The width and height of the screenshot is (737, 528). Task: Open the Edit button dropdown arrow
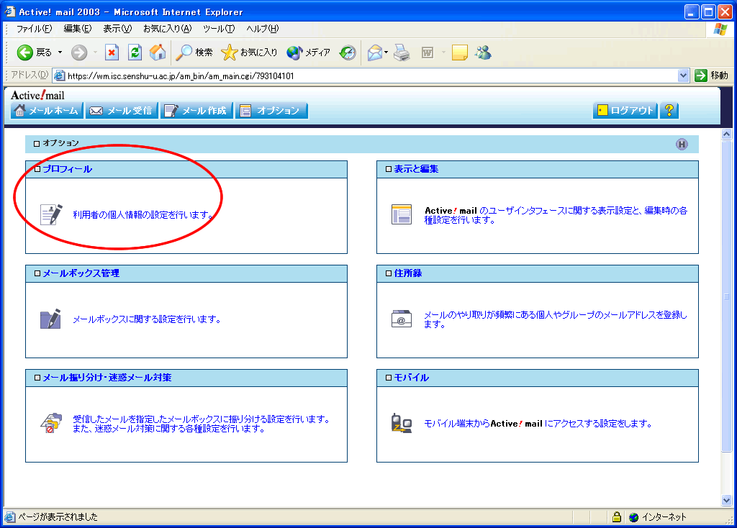443,53
